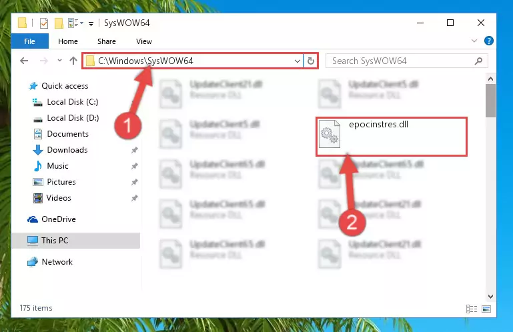Click the This PC monitor icon
Image resolution: width=513 pixels, height=332 pixels.
point(33,241)
